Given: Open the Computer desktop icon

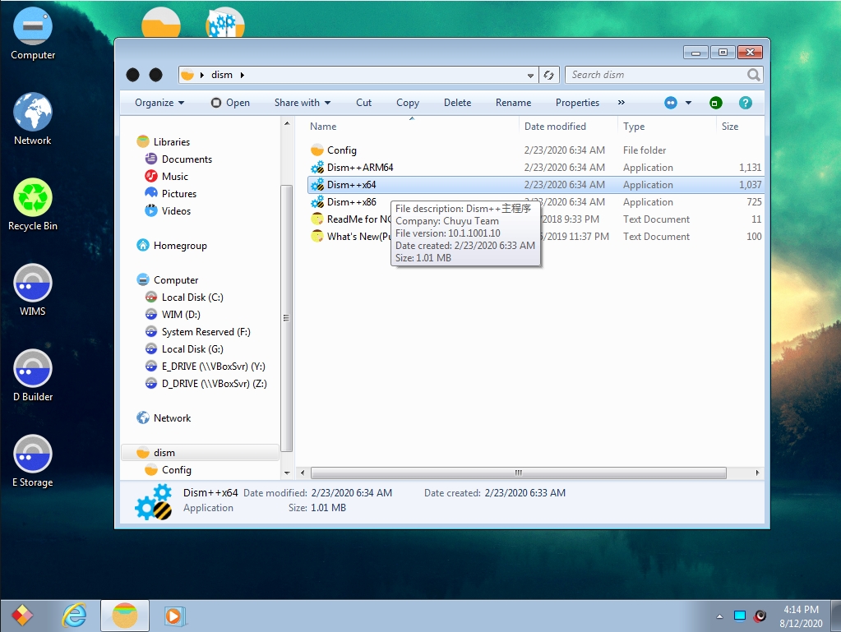Looking at the screenshot, I should pyautogui.click(x=33, y=34).
